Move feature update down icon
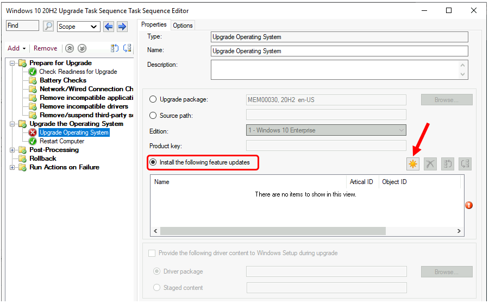 click(465, 164)
